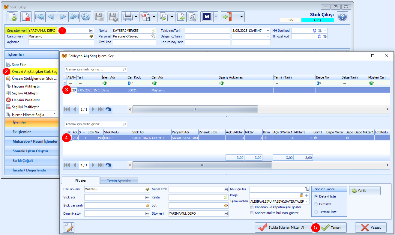
Task: Open the date-time dropdown showing 5.05.2025
Action: click(x=268, y=31)
